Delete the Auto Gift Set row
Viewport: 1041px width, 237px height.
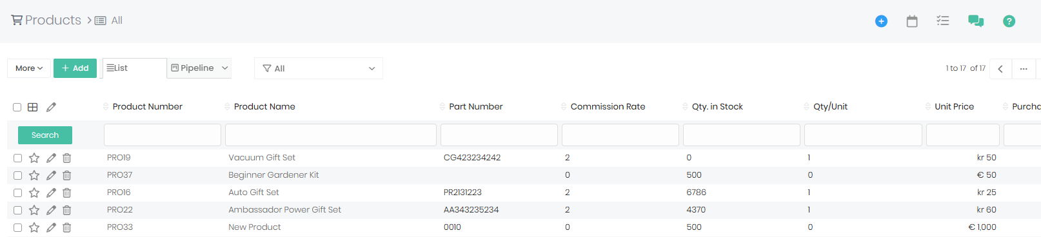pos(67,193)
